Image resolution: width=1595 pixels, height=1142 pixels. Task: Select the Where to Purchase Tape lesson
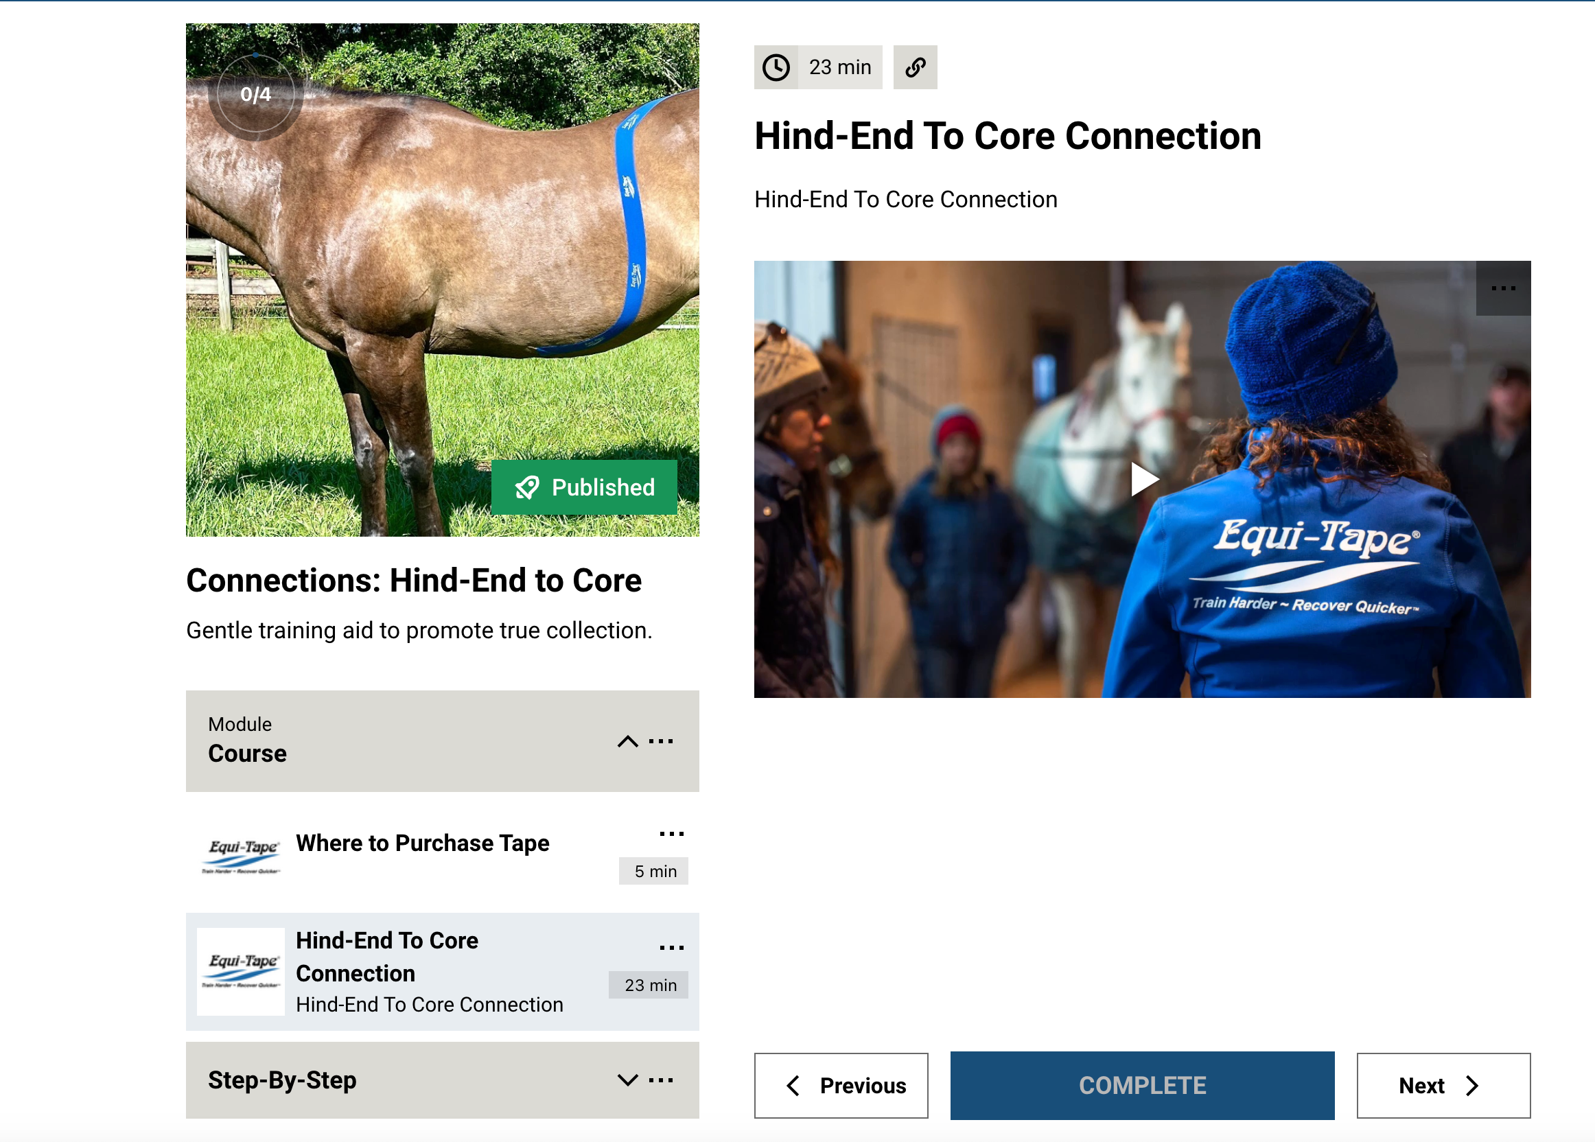[x=422, y=843]
